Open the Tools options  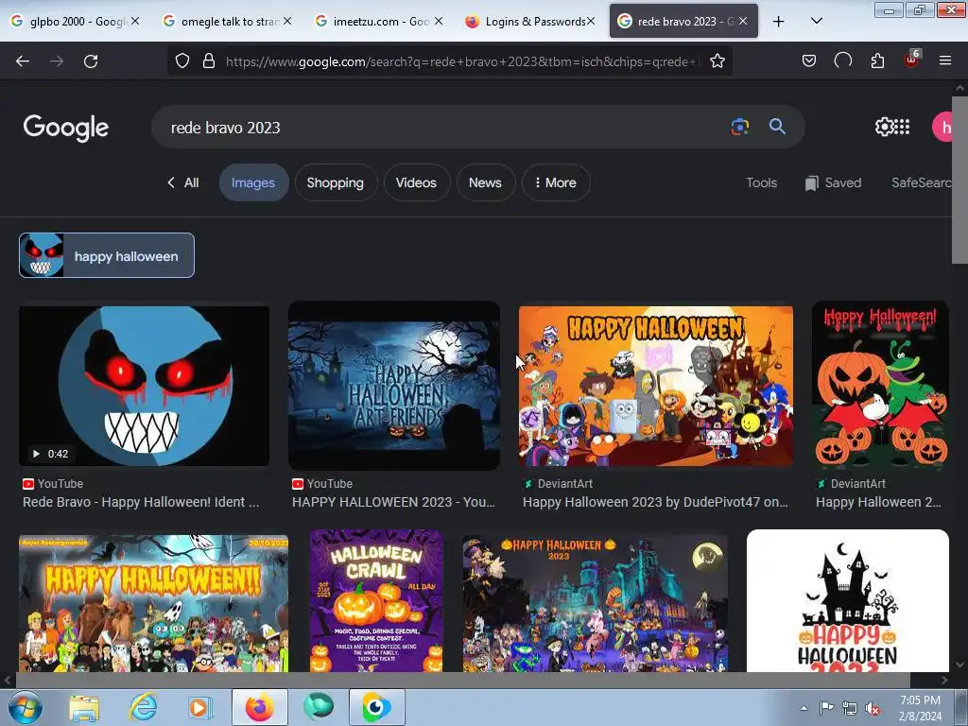[761, 182]
